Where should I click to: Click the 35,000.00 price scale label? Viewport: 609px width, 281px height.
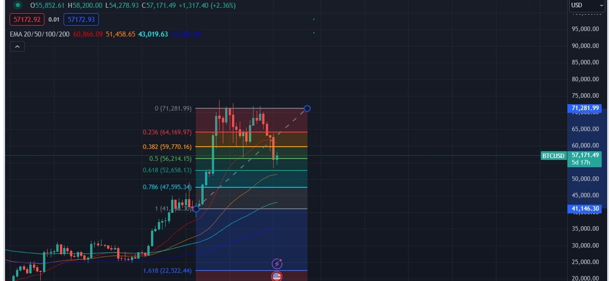585,228
